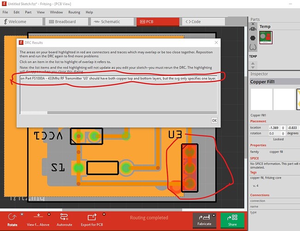Select the FS1000A DRC error list entry
300x231 pixels.
119,79
